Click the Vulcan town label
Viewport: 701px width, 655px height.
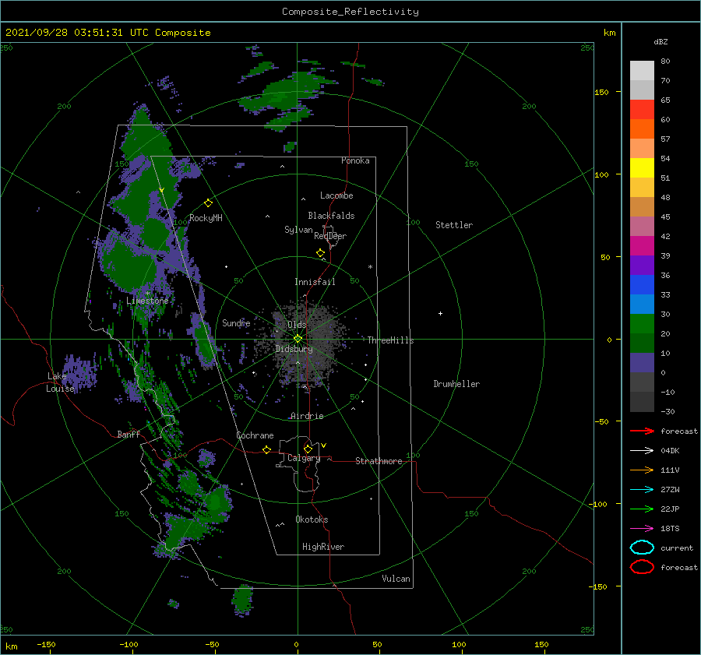396,579
